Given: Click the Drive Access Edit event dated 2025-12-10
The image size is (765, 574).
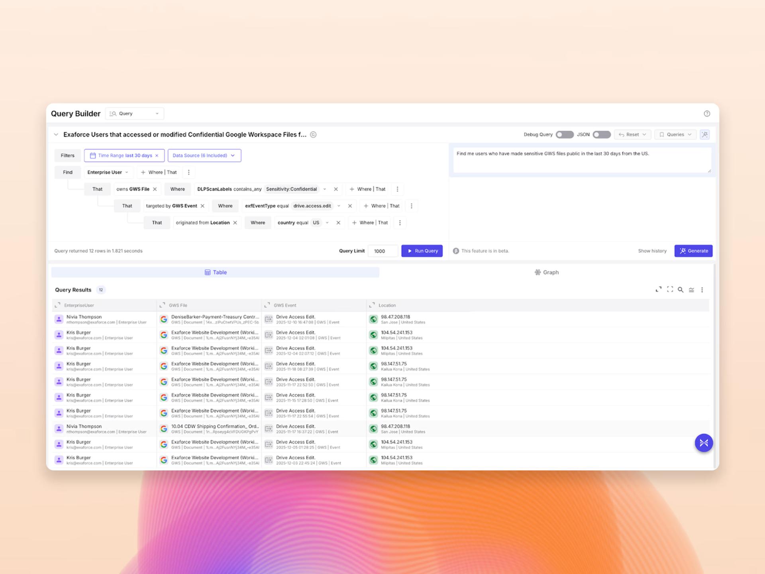Looking at the screenshot, I should [x=314, y=319].
